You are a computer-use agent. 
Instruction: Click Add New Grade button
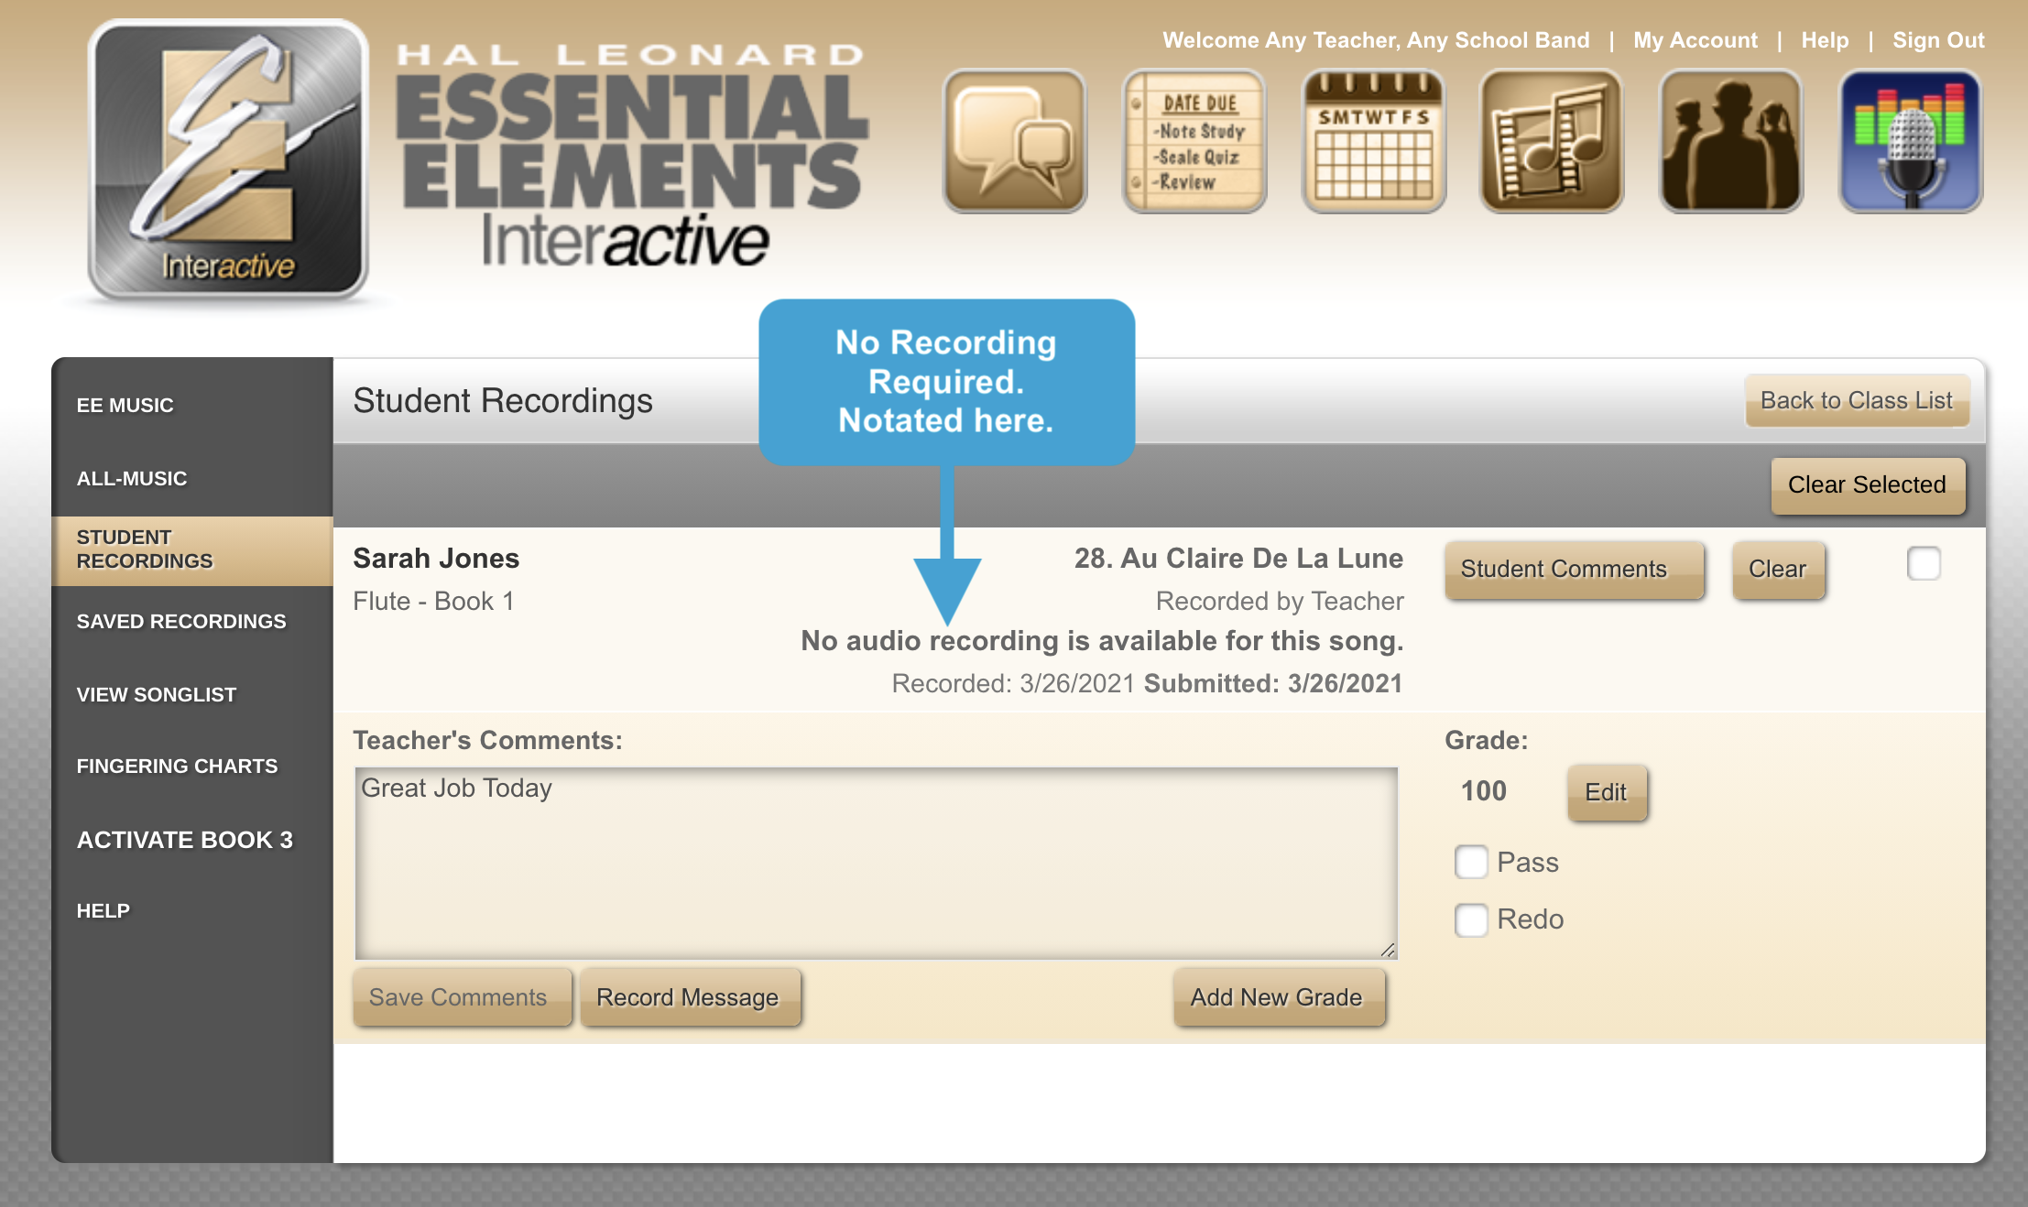point(1276,997)
